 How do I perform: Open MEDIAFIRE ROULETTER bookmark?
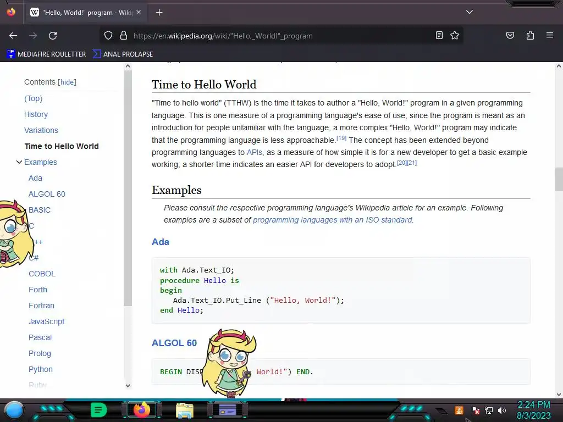point(46,54)
